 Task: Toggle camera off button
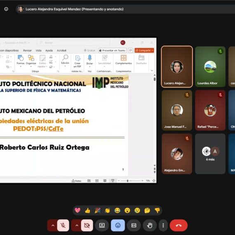[x=87, y=225]
